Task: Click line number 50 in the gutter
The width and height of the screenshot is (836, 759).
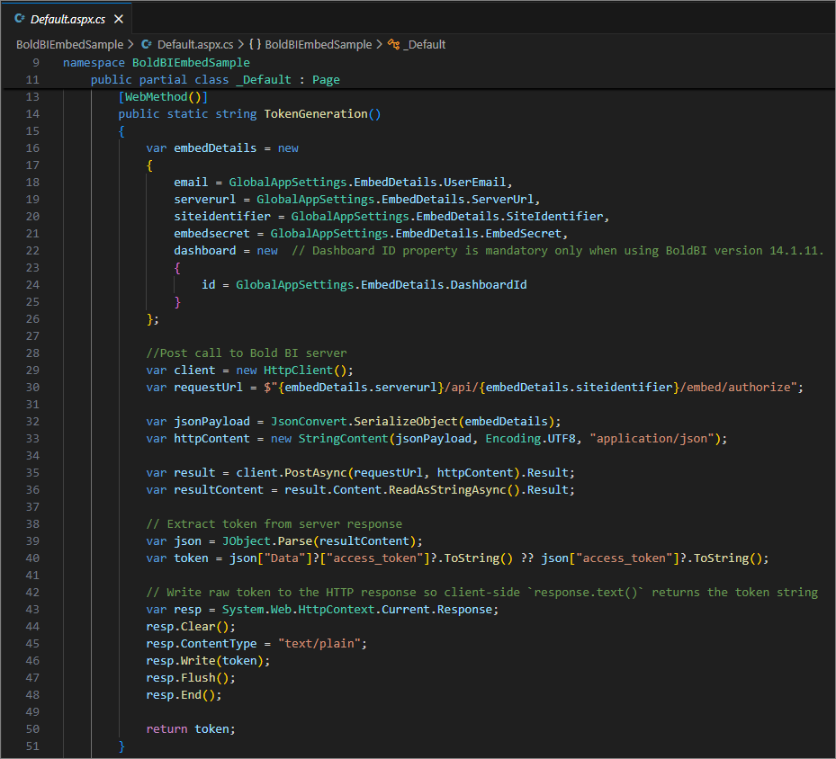Action: click(32, 728)
